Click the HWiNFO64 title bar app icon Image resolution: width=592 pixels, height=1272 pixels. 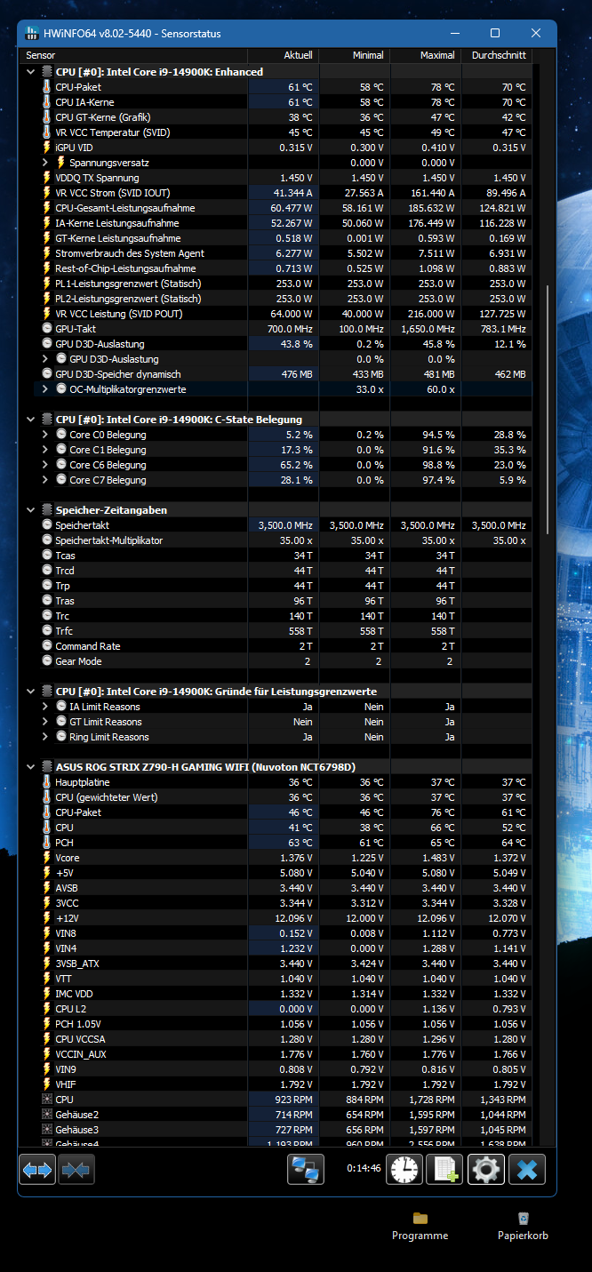[33, 34]
